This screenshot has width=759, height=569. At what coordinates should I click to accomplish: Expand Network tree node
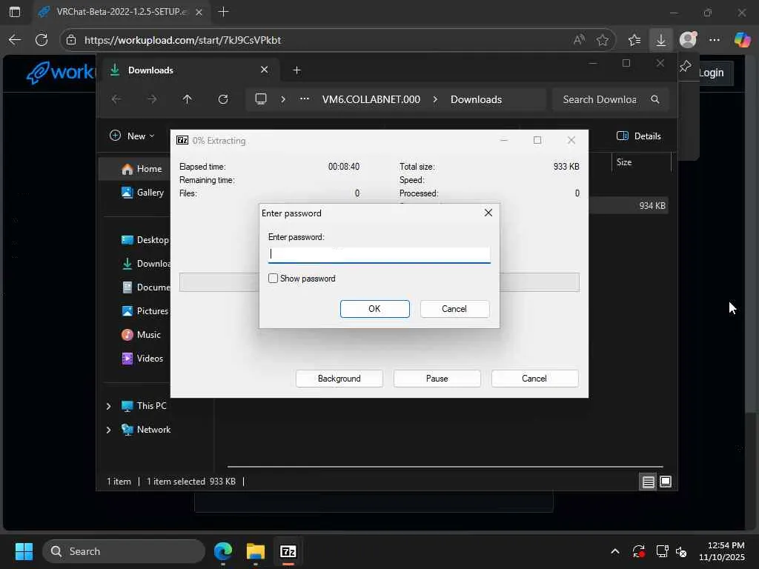pos(108,430)
